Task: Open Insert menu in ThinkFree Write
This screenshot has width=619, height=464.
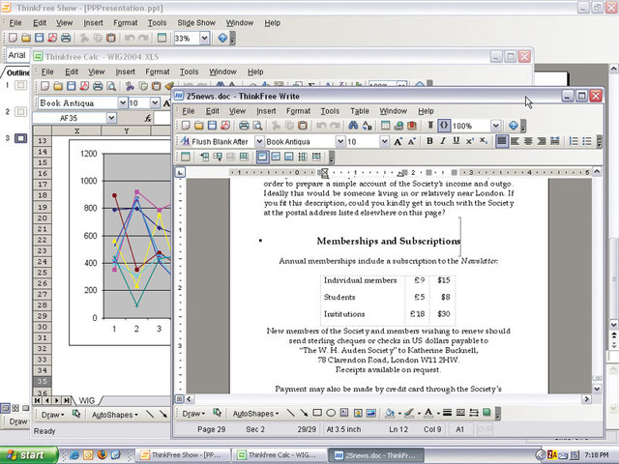Action: point(266,111)
